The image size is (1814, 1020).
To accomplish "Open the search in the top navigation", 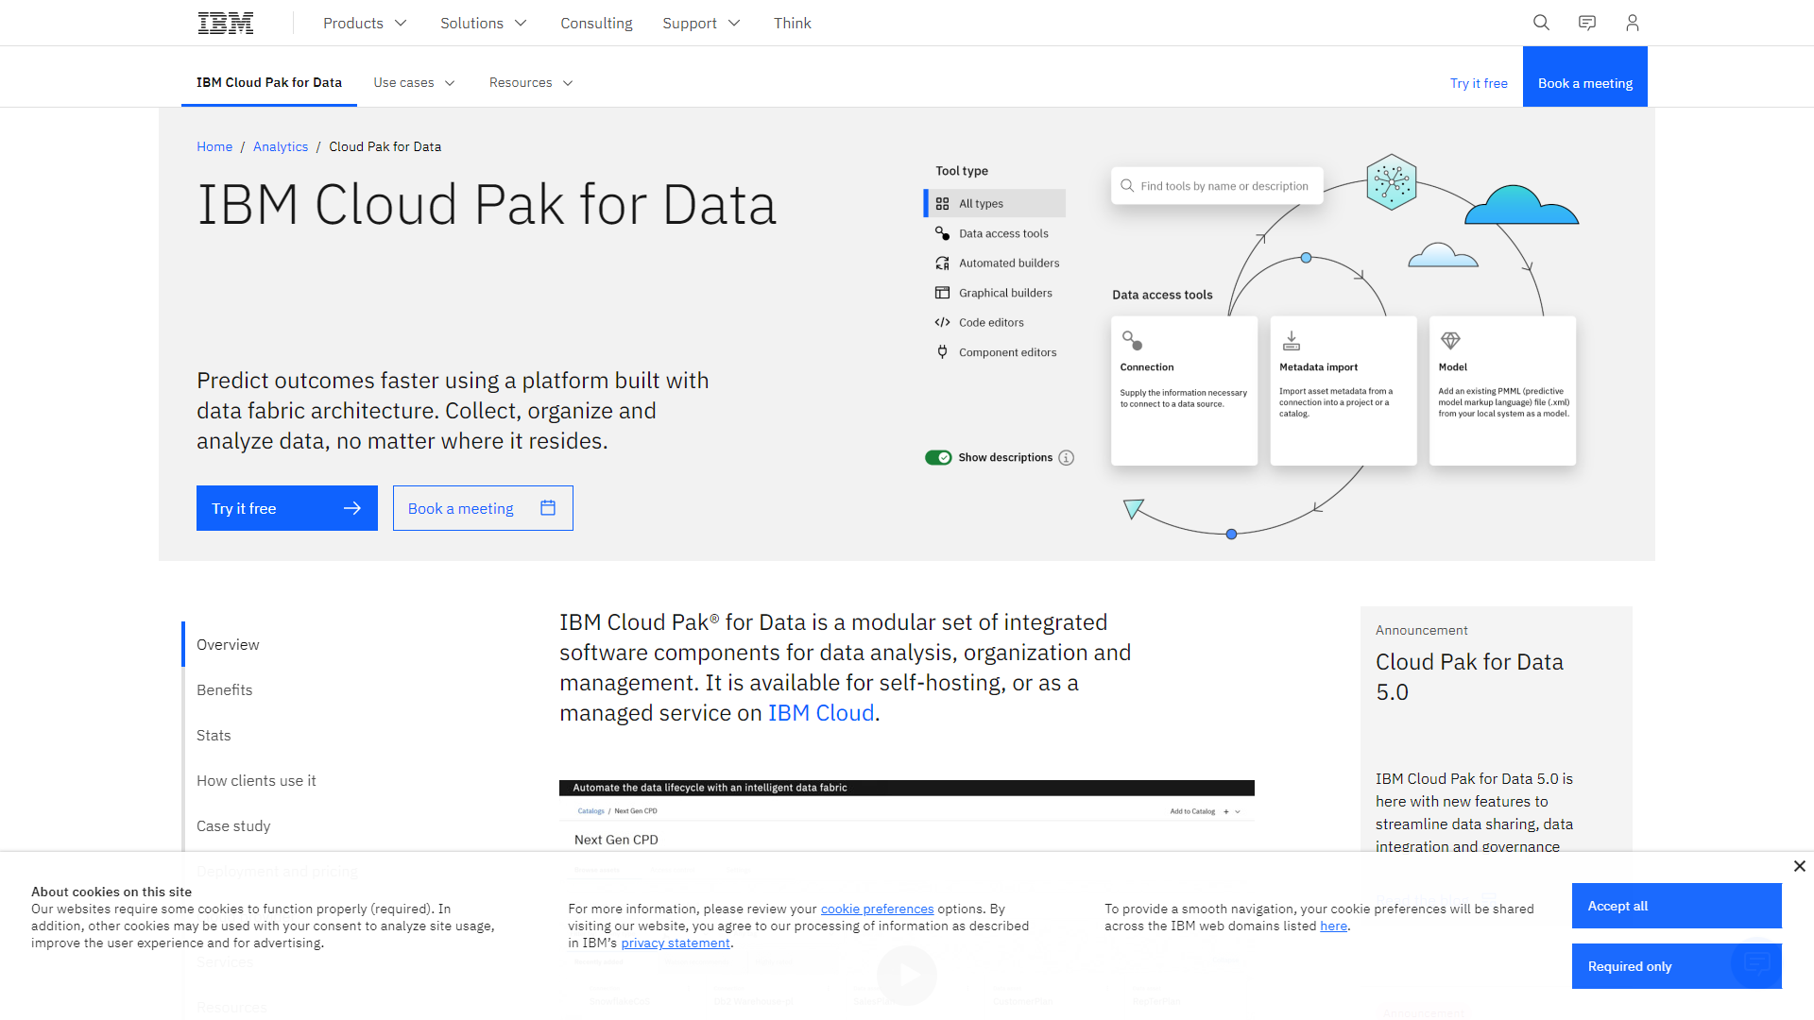I will [1541, 22].
